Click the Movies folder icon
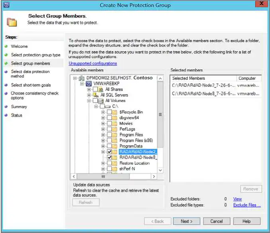The height and width of the screenshot is (233, 270). pyautogui.click(x=115, y=124)
